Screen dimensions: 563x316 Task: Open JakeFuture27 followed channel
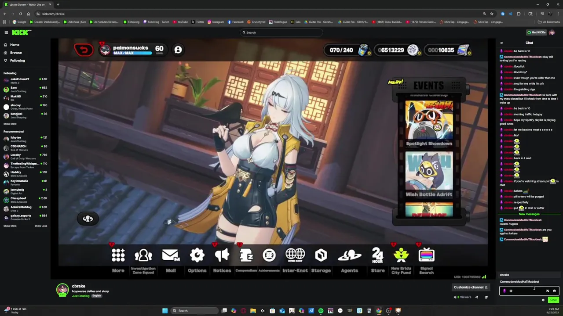click(26, 80)
